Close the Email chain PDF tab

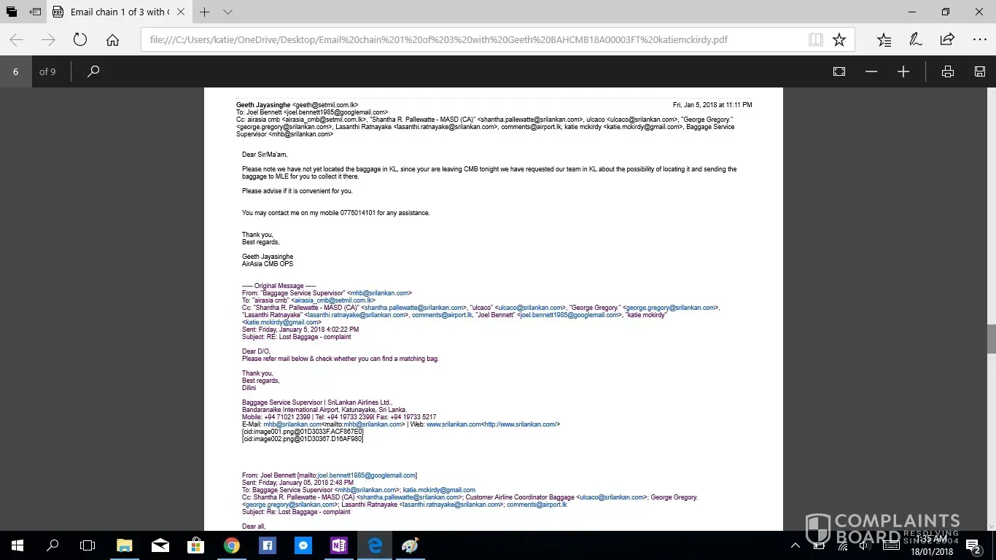coord(181,12)
